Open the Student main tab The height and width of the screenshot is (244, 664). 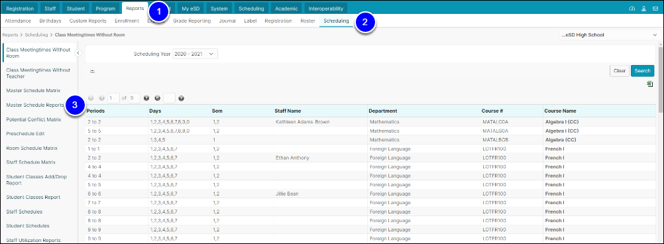(x=76, y=9)
